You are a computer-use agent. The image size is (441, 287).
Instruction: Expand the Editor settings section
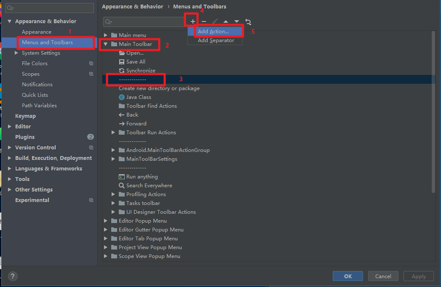tap(10, 127)
